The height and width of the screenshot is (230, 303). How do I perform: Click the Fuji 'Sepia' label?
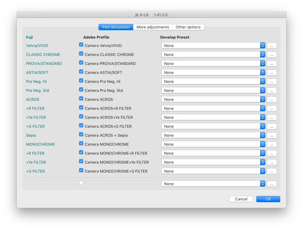tap(31, 135)
